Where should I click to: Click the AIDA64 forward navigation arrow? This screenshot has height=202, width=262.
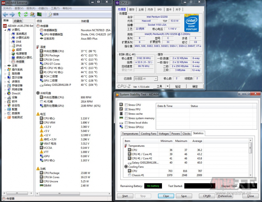click(x=12, y=14)
